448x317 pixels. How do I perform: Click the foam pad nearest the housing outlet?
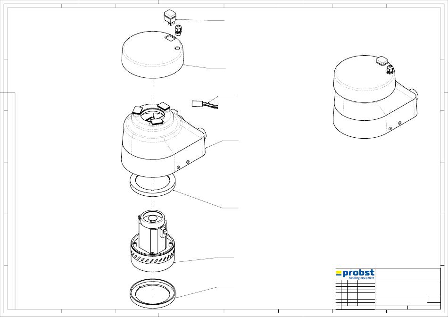(164, 106)
